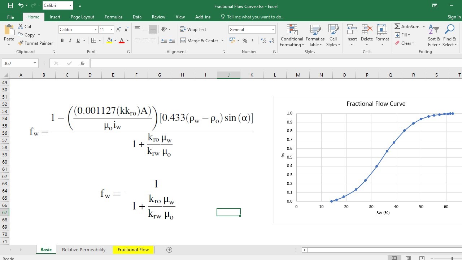Viewport: 462px width, 260px height.
Task: Switch to the Fractional Flow sheet
Action: pyautogui.click(x=133, y=250)
